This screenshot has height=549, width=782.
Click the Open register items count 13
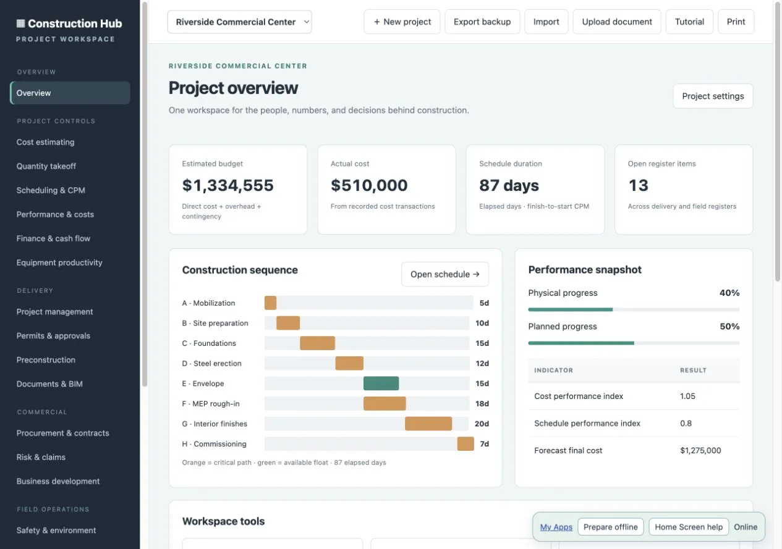point(638,185)
